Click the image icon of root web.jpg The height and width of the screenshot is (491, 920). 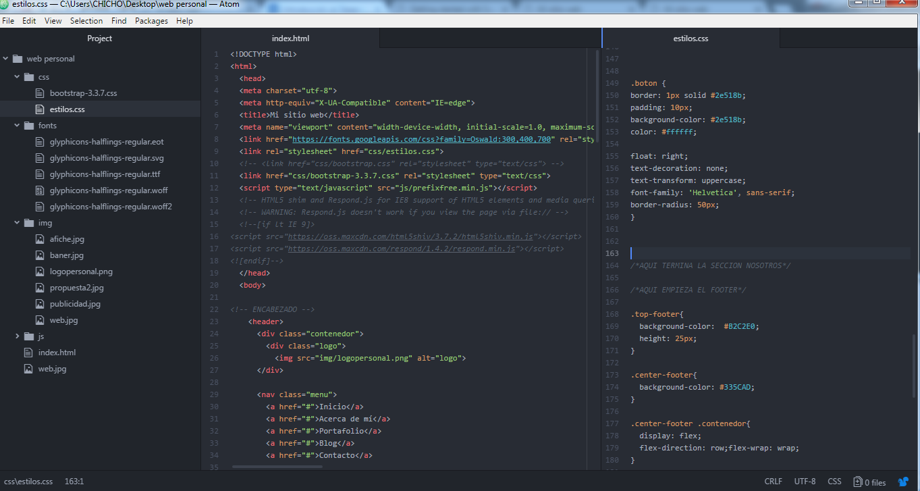coord(28,369)
